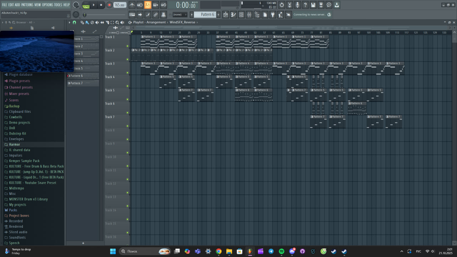Click the Stop button in transport
Viewport: 457px width, 257px height.
coord(101,5)
